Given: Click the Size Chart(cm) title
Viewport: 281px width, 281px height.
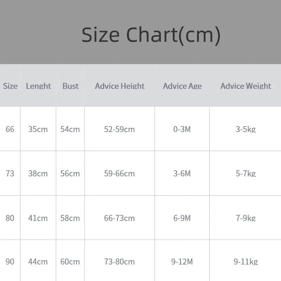Looking at the screenshot, I should [x=151, y=35].
